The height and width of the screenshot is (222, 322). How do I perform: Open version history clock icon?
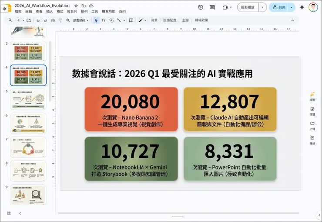tap(201, 7)
